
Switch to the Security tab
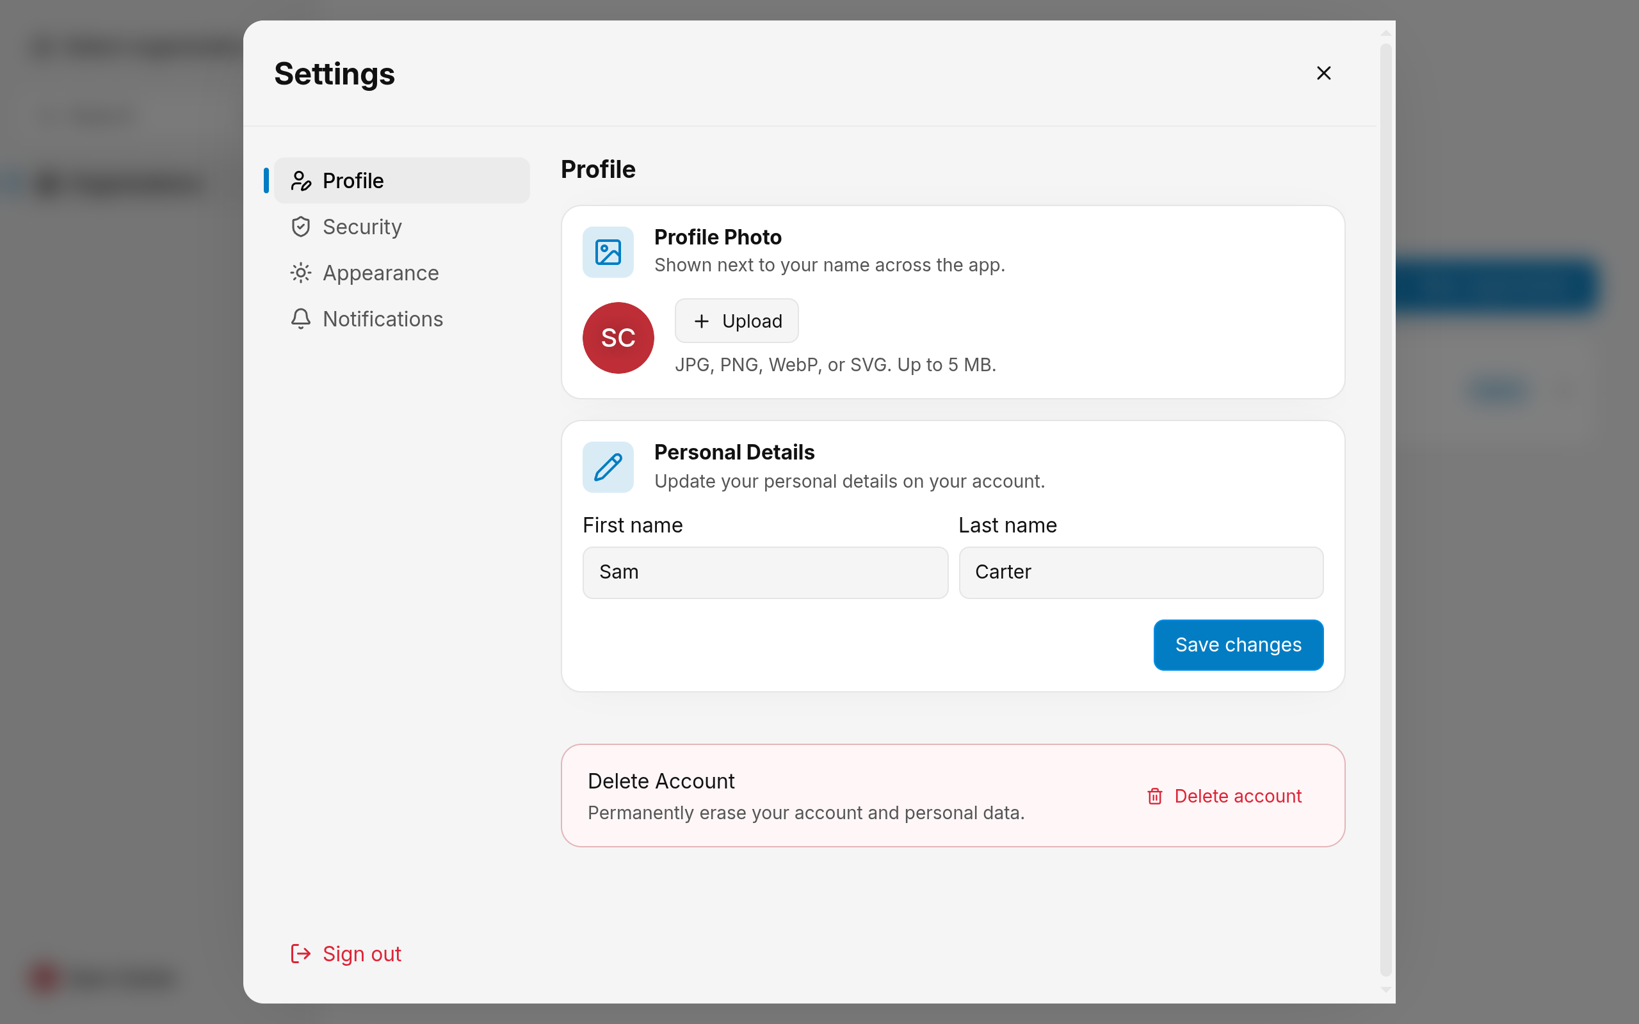click(401, 227)
